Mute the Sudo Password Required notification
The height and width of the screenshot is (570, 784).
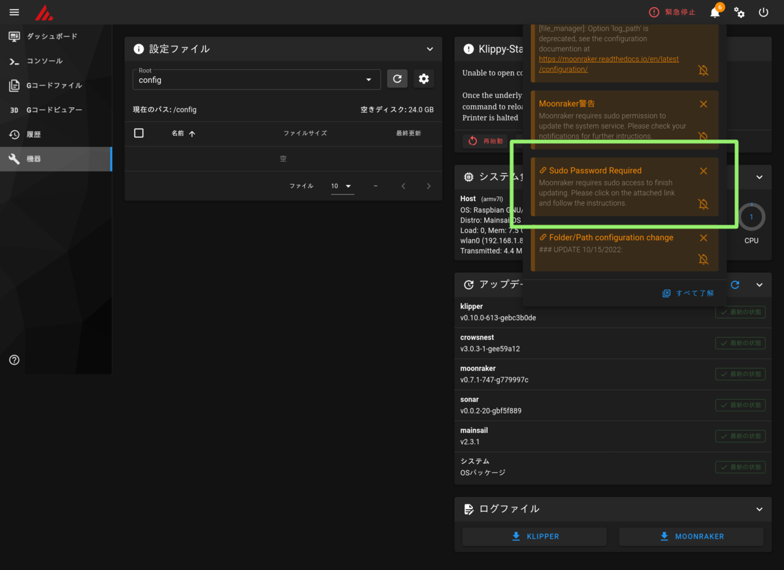pyautogui.click(x=704, y=204)
